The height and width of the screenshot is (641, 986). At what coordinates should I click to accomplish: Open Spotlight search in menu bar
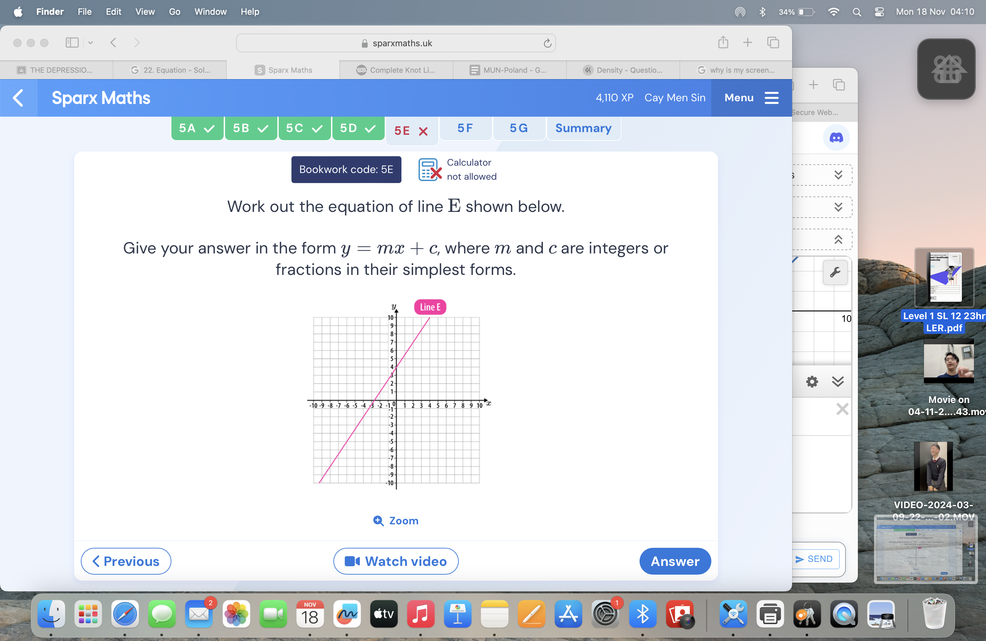click(857, 12)
